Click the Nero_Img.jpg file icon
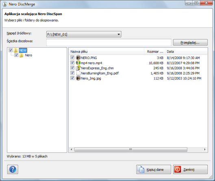Viewport: 215px width, 181px height. 78,78
